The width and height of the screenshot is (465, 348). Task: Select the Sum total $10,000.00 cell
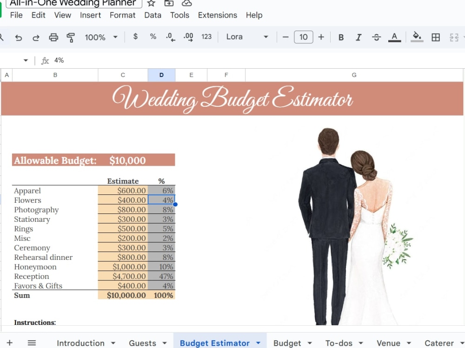tap(123, 295)
